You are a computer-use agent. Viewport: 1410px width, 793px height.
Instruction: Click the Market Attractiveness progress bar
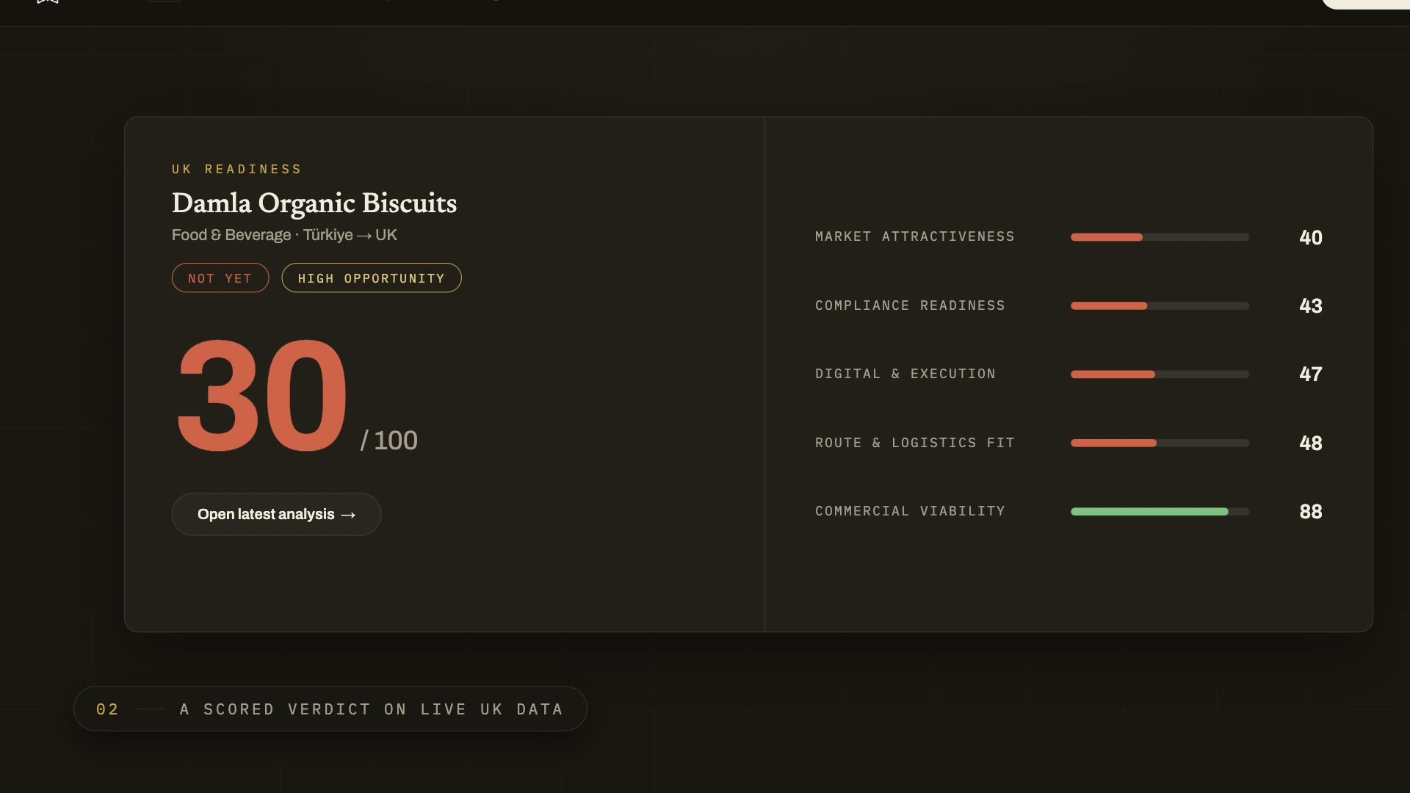[1160, 237]
